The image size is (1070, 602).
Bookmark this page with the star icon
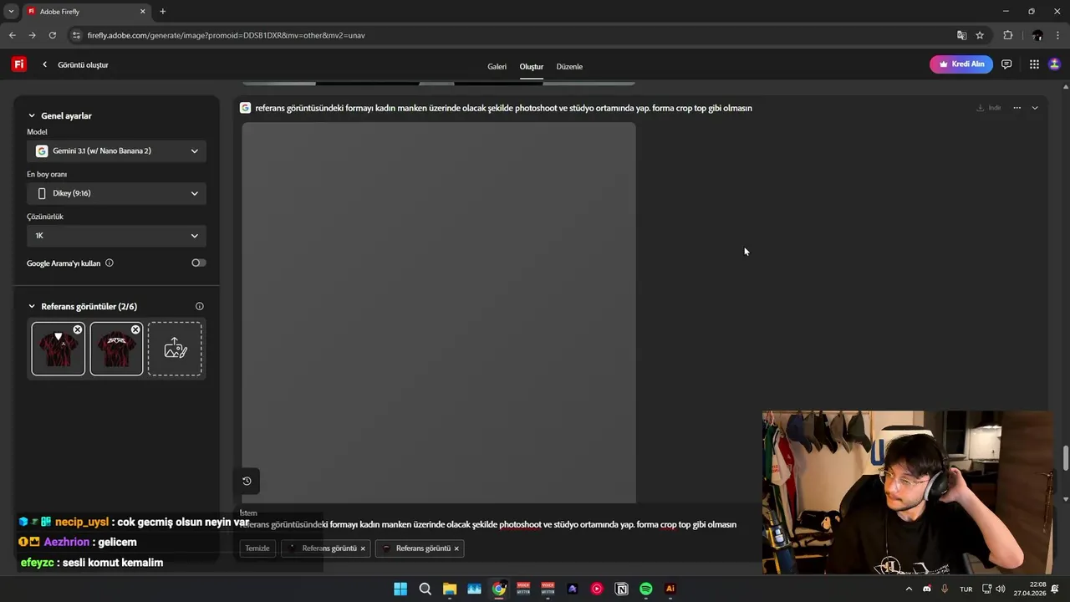(980, 35)
